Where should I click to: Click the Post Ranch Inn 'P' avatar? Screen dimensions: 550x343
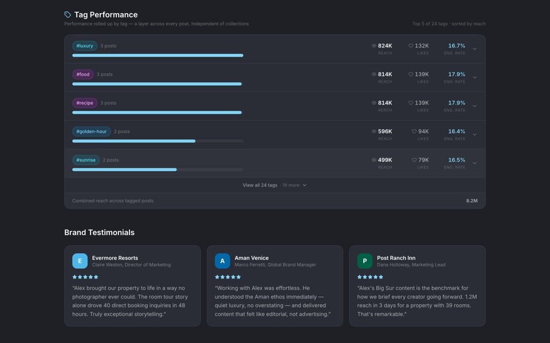tap(365, 261)
